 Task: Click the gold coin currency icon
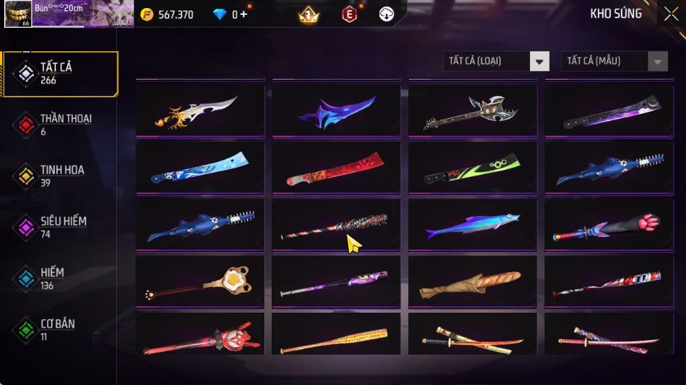tap(147, 14)
